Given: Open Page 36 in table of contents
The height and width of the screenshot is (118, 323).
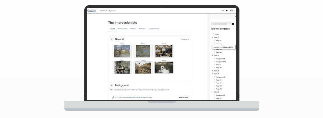Looking at the screenshot, I should tap(219, 89).
